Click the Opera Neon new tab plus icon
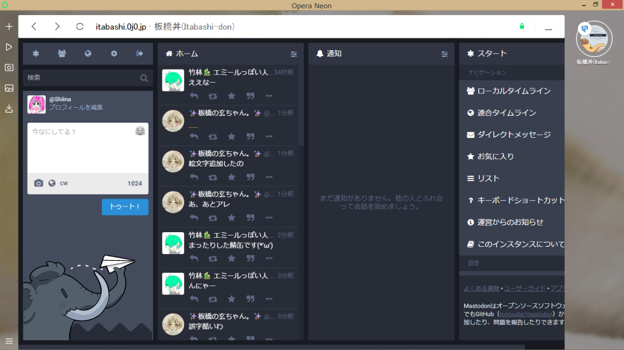This screenshot has width=624, height=350. coord(9,26)
